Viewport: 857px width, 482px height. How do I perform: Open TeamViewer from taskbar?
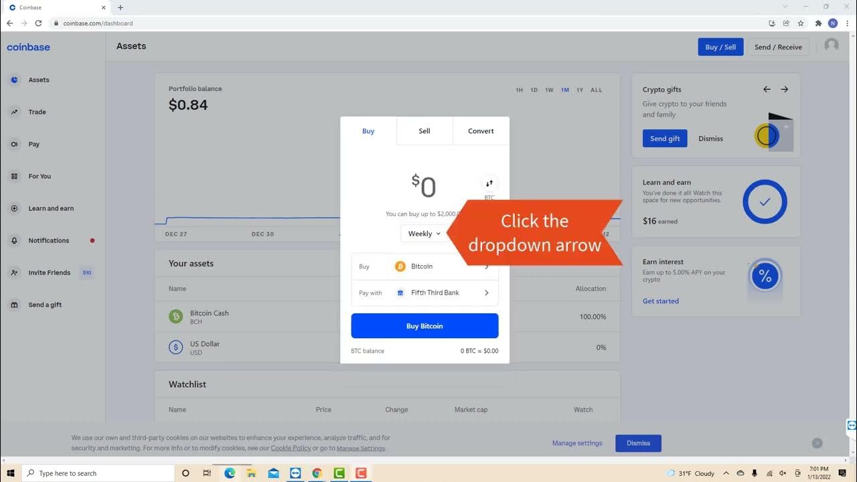(x=295, y=473)
